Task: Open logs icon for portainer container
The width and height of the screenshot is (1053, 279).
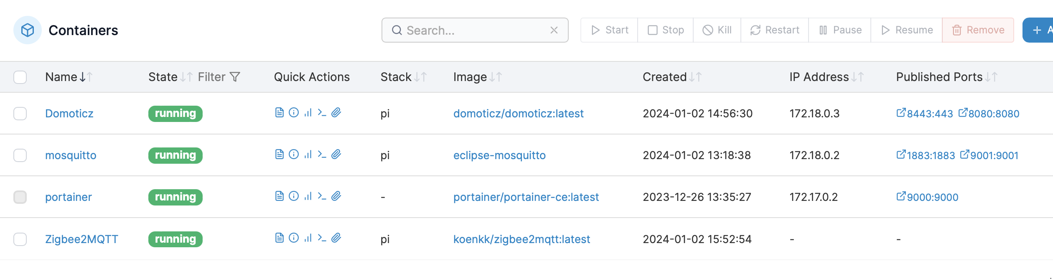Action: click(x=280, y=196)
